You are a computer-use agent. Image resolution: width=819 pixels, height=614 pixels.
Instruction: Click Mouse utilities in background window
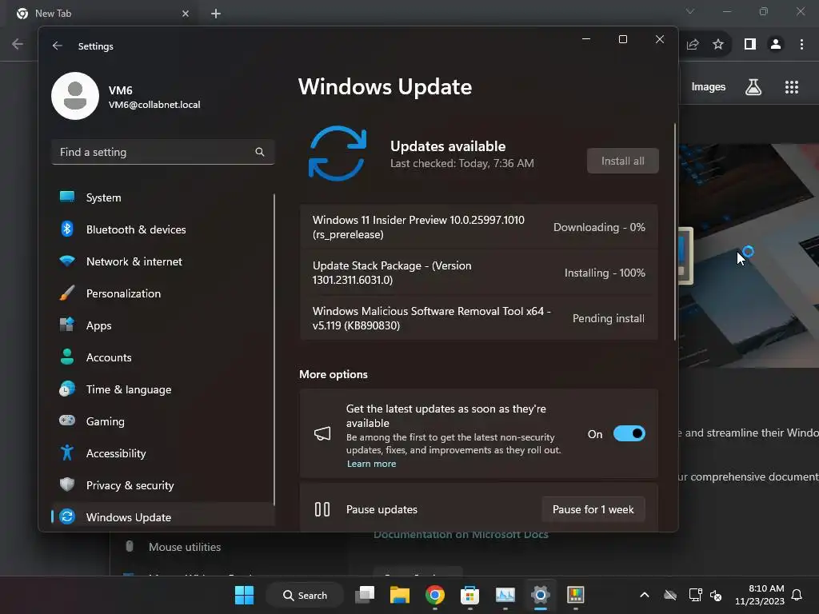coord(185,547)
